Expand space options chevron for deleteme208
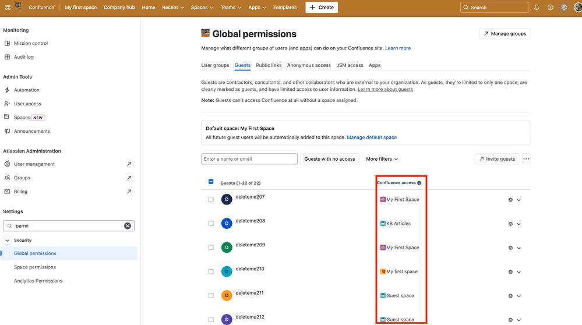Viewport: 582px width, 325px height. point(519,224)
